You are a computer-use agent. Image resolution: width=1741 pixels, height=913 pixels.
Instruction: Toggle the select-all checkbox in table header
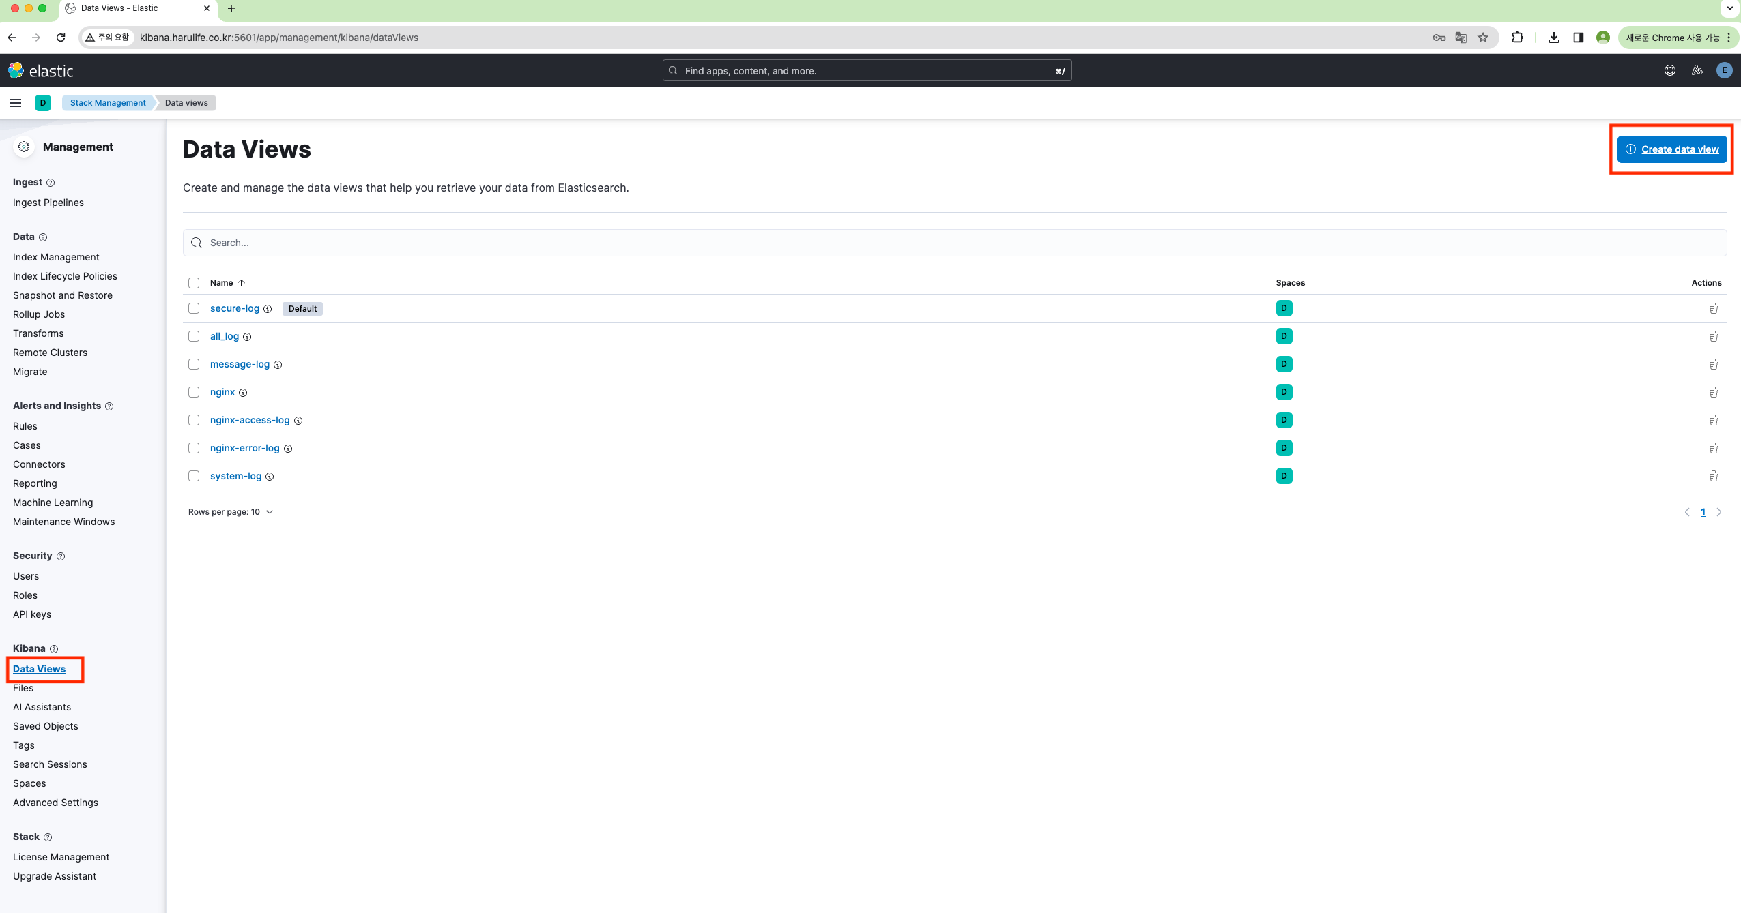[194, 283]
